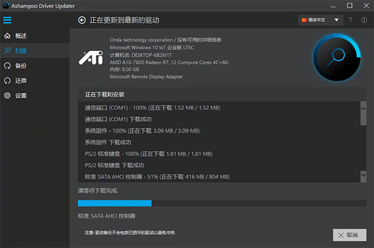The image size is (374, 248).
Task: Switch to the 扫描 section
Action: 35,50
